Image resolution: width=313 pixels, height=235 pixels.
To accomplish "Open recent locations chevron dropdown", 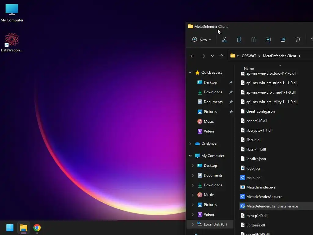I will pos(212,56).
